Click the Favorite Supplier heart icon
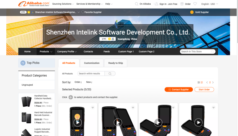This screenshot has height=136, width=238. 83,12
